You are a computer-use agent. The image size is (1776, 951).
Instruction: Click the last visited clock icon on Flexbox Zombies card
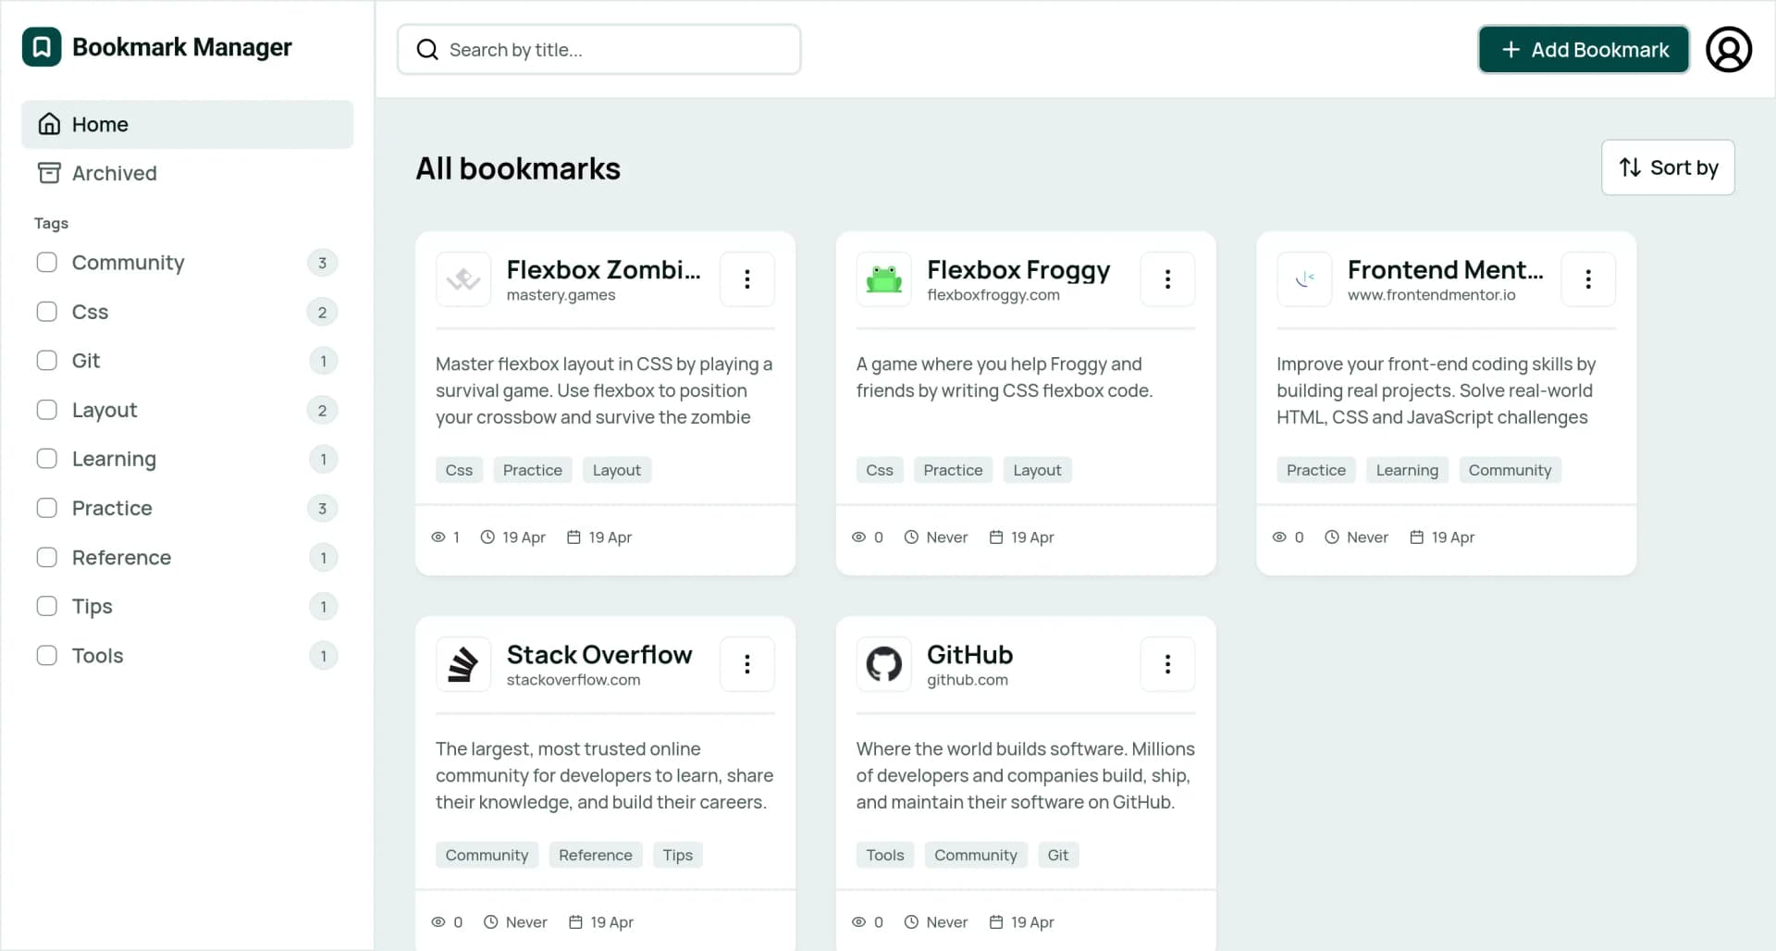487,537
